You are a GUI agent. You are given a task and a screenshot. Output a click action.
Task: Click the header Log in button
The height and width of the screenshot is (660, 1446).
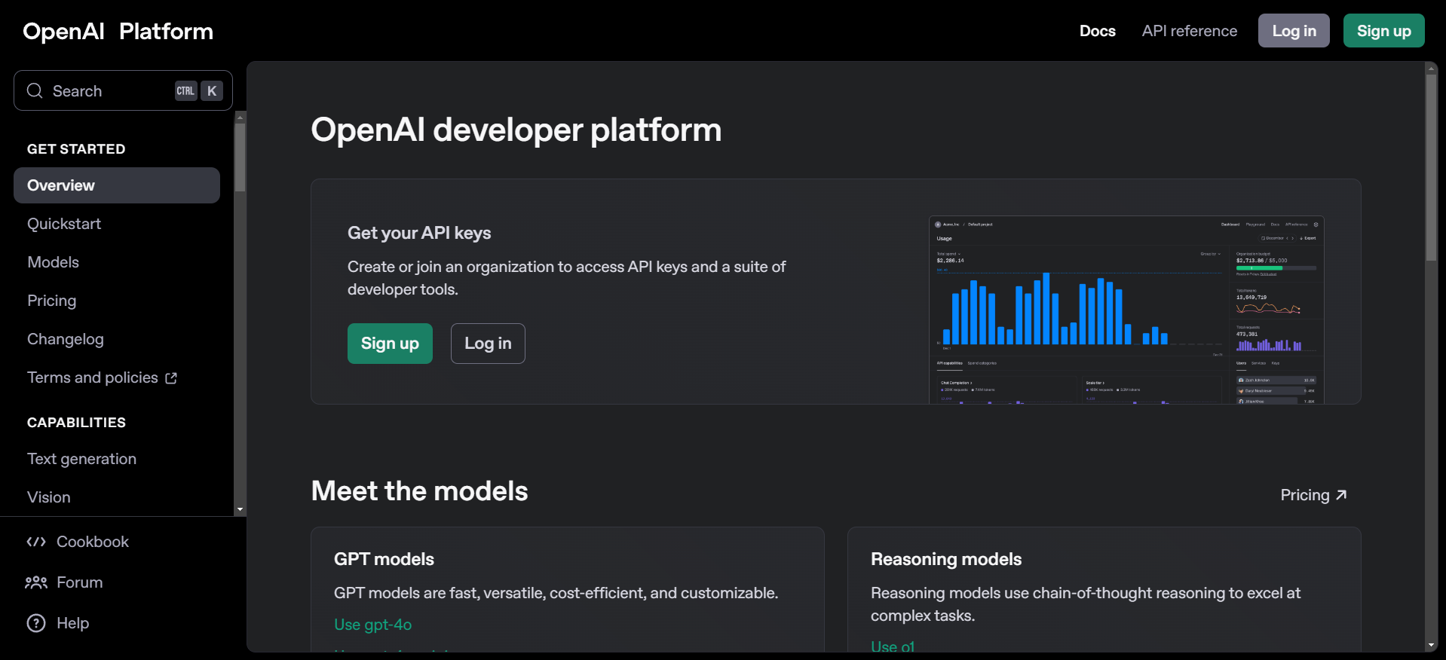coord(1294,31)
